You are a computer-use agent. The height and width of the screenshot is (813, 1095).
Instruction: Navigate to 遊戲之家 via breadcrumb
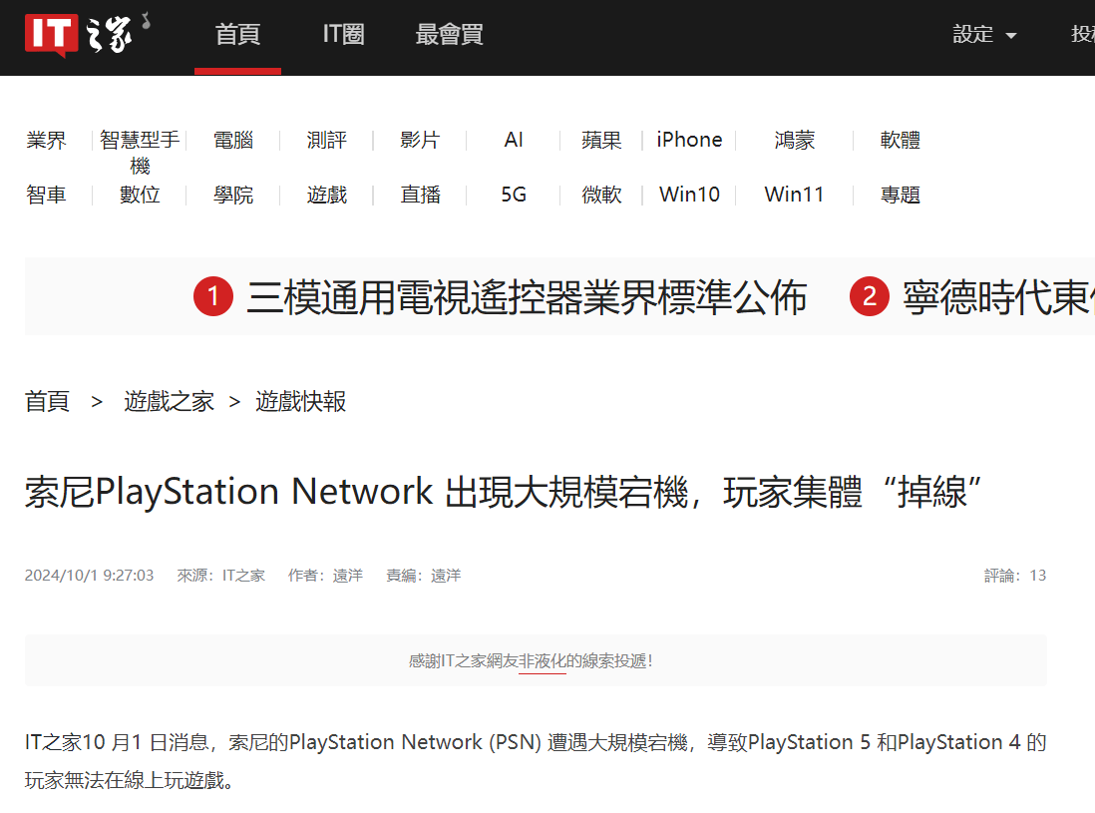pos(169,400)
